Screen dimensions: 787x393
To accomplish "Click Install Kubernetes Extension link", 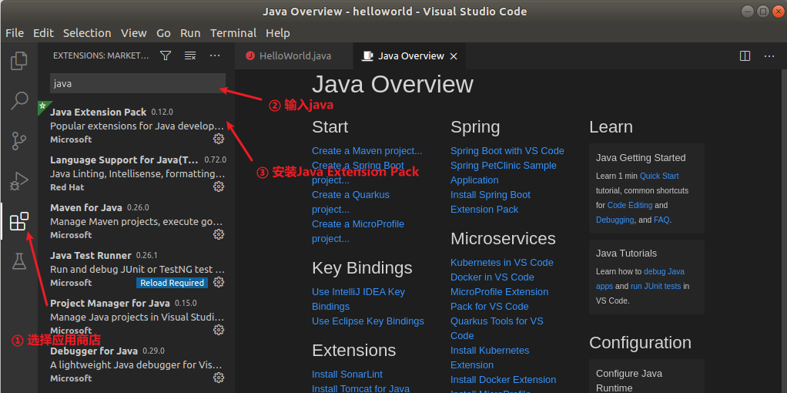I will click(x=490, y=358).
